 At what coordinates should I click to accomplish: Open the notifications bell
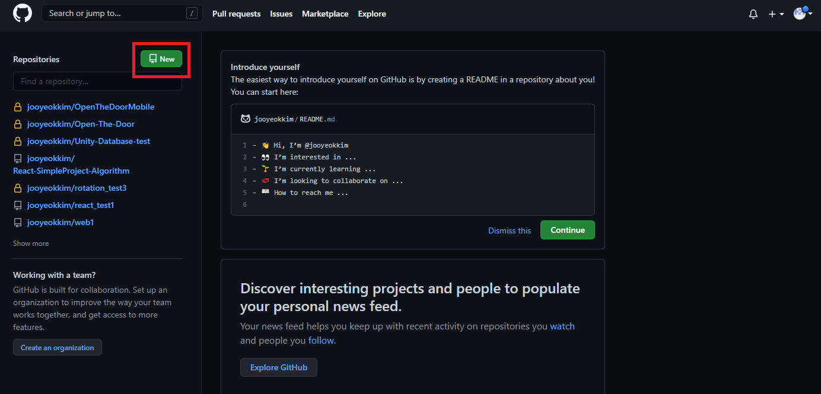753,14
